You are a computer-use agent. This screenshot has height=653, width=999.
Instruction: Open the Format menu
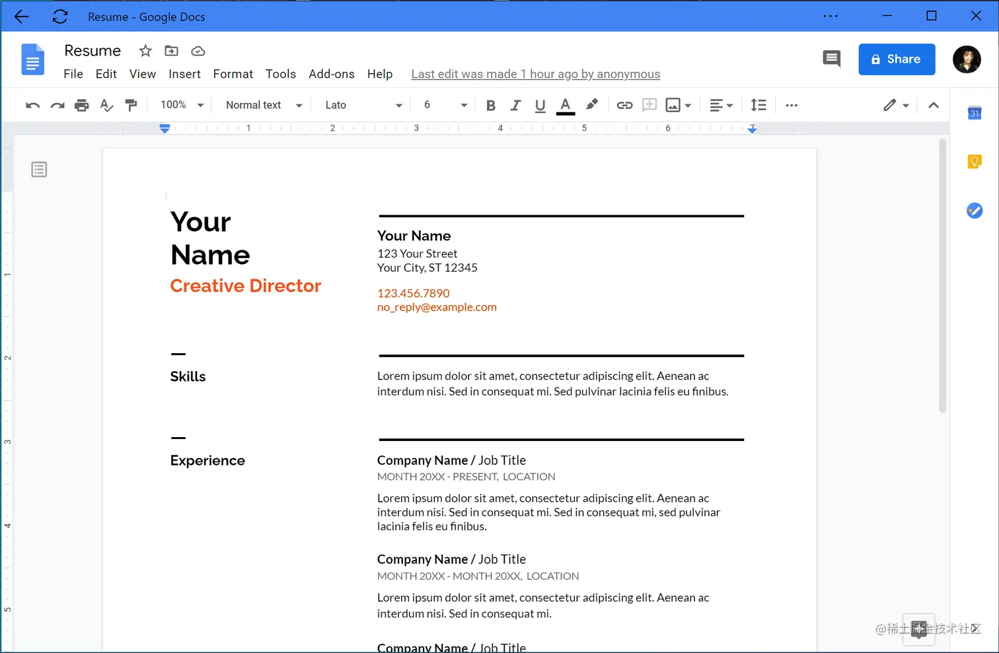(233, 74)
